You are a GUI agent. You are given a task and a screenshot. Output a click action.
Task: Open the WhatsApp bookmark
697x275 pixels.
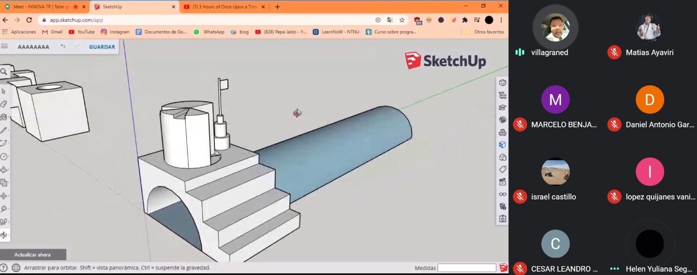pyautogui.click(x=209, y=32)
